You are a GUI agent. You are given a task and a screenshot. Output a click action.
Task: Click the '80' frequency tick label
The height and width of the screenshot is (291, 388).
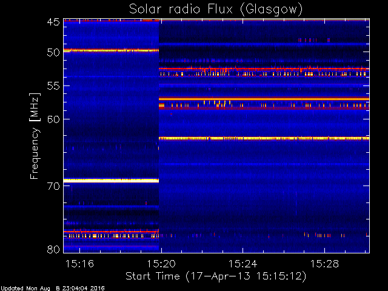point(53,249)
